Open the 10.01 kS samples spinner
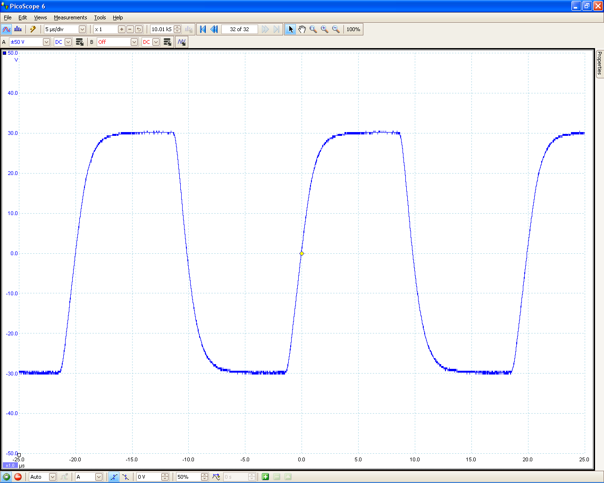 [177, 29]
